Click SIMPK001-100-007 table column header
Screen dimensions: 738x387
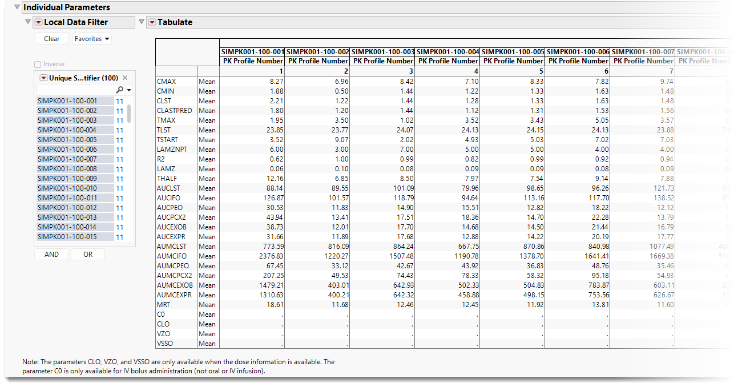[x=643, y=52]
